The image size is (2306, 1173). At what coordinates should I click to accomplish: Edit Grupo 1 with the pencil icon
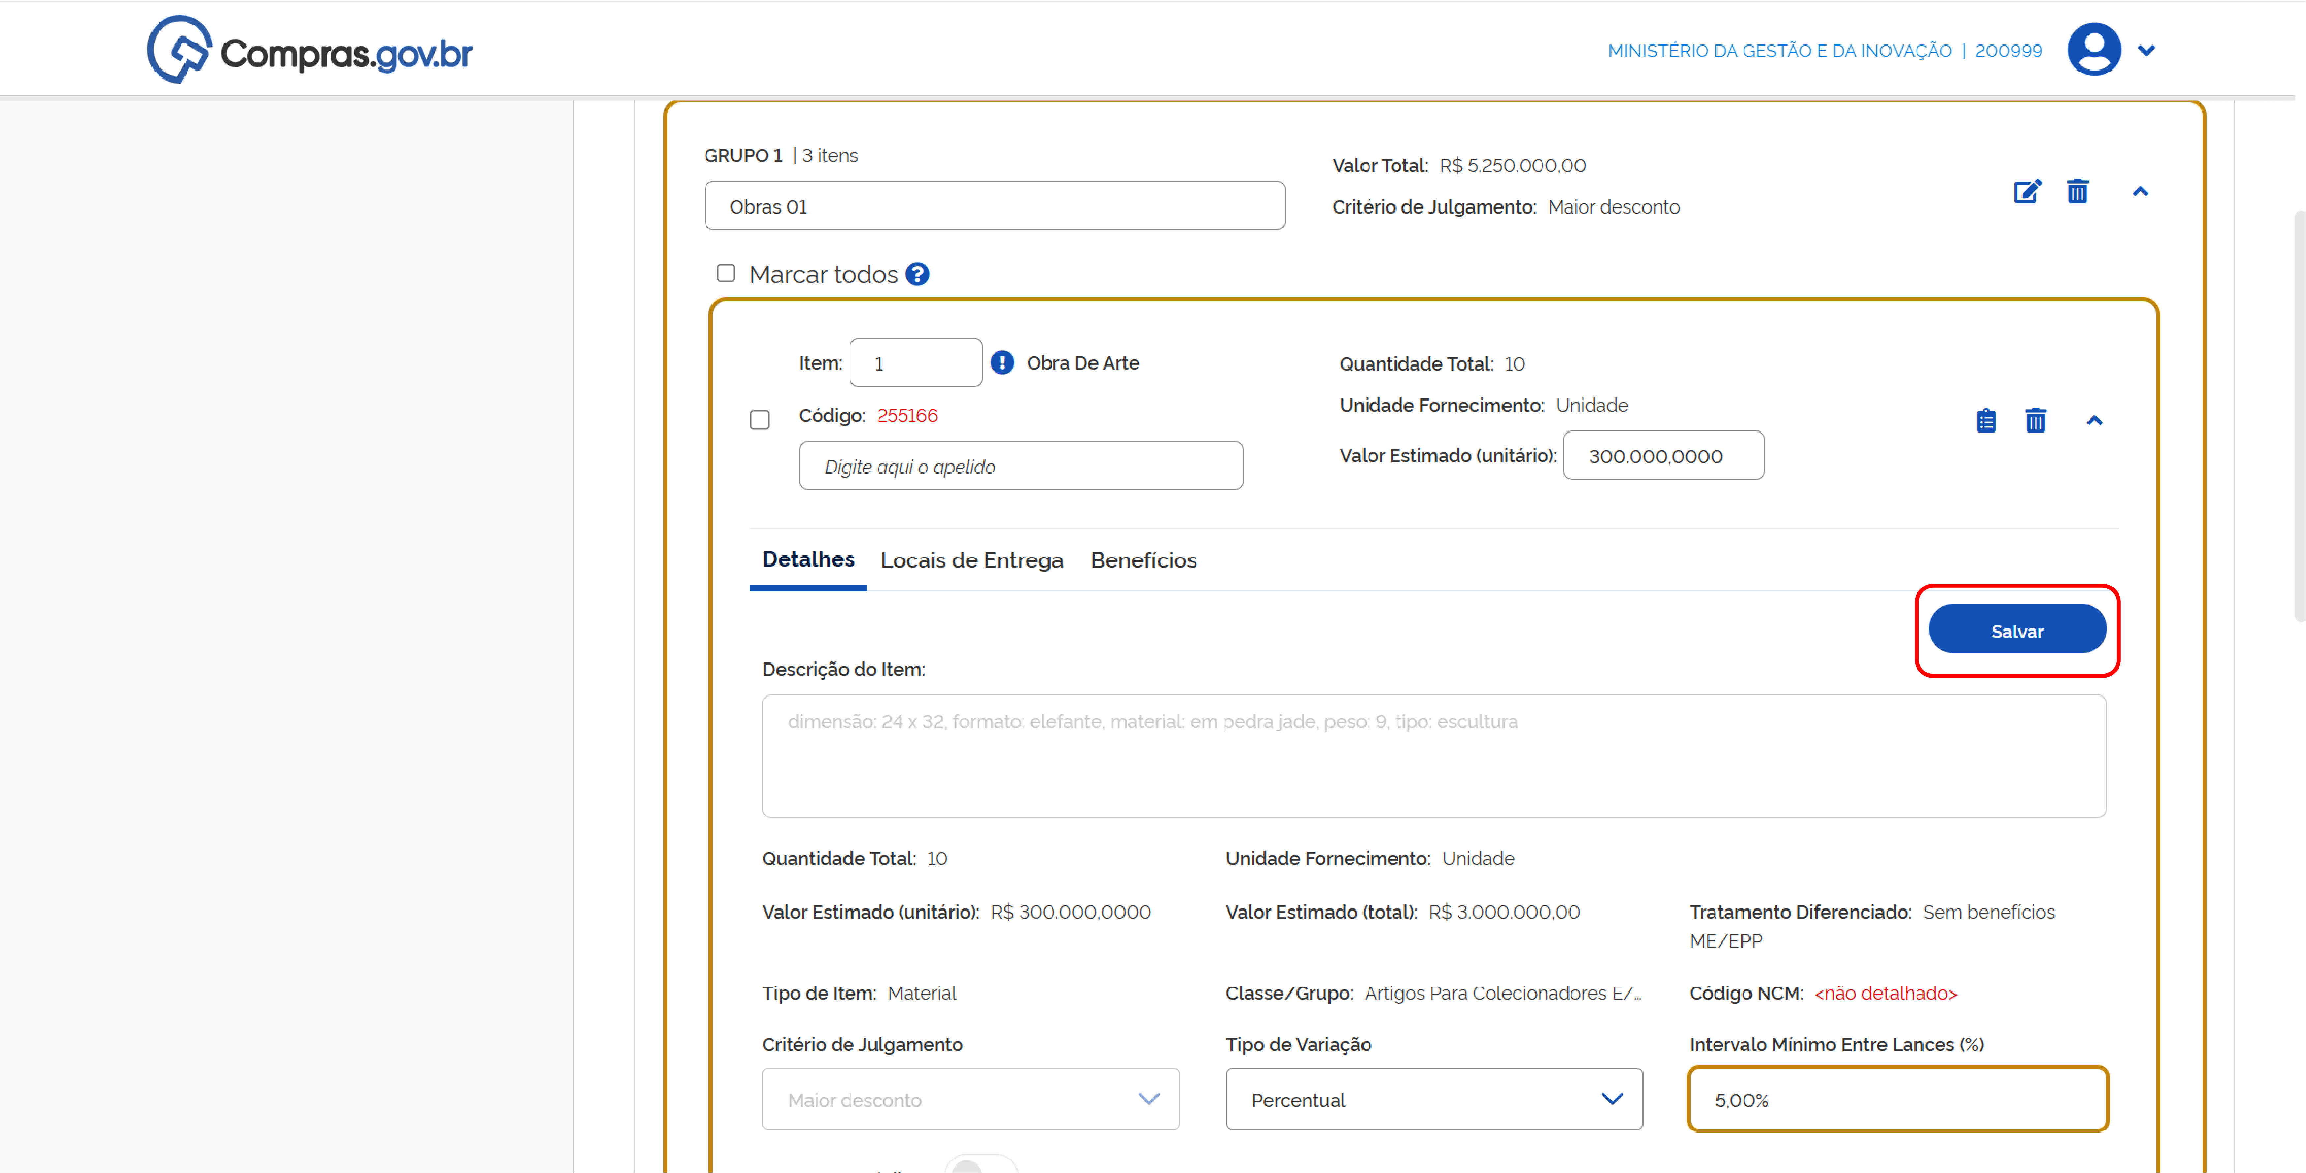2028,192
